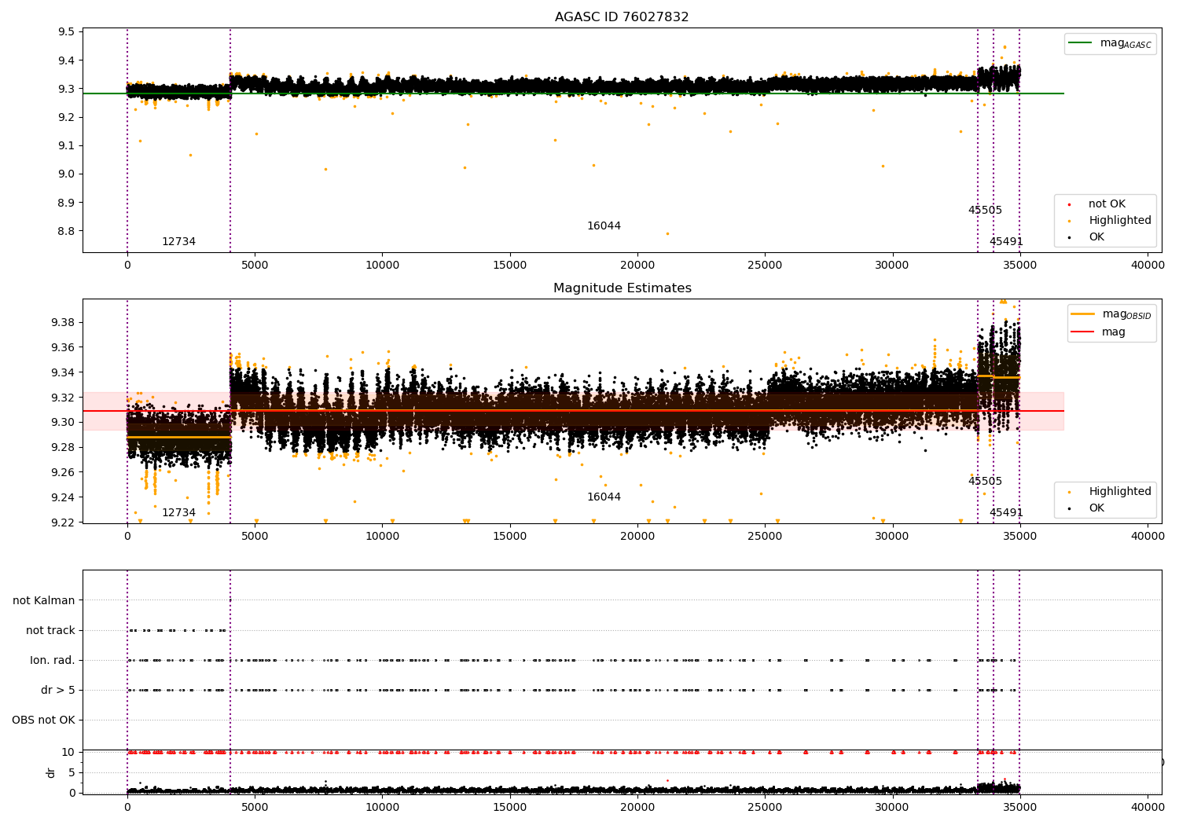The width and height of the screenshot is (1179, 825).
Task: Click the 'dr > 5' axis label
Action: (58, 691)
